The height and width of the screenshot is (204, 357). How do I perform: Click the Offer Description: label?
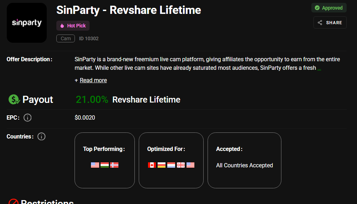coord(29,59)
